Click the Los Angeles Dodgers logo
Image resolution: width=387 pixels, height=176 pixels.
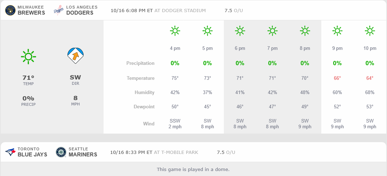coord(59,10)
